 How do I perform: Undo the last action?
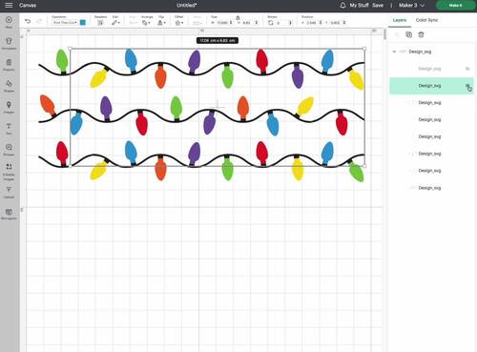tap(28, 21)
